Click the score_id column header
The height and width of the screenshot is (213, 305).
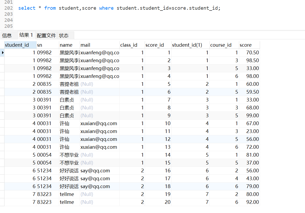point(158,45)
